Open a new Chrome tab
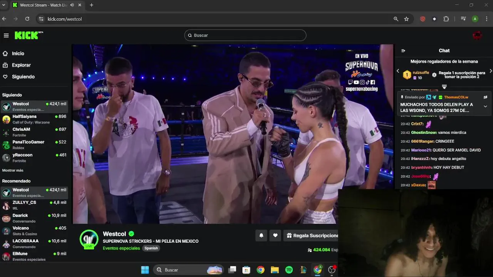The image size is (493, 277). click(x=91, y=5)
